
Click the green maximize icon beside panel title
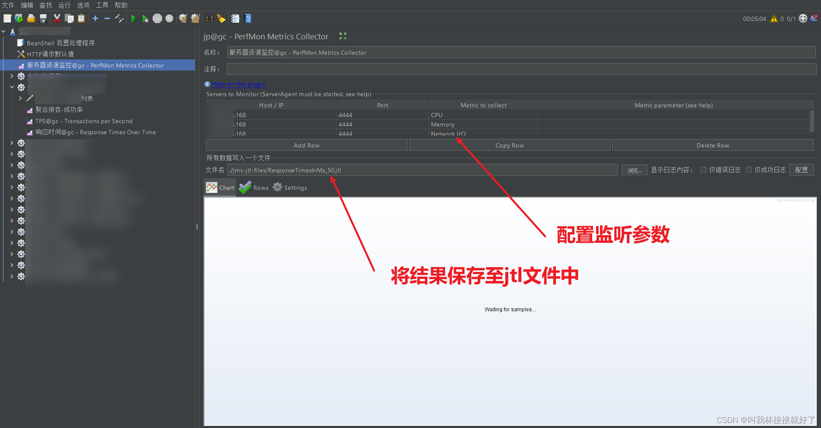[343, 36]
